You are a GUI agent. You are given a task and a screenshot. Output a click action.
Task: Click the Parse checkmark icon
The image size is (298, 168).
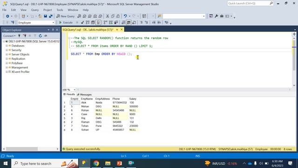[x=82, y=22]
